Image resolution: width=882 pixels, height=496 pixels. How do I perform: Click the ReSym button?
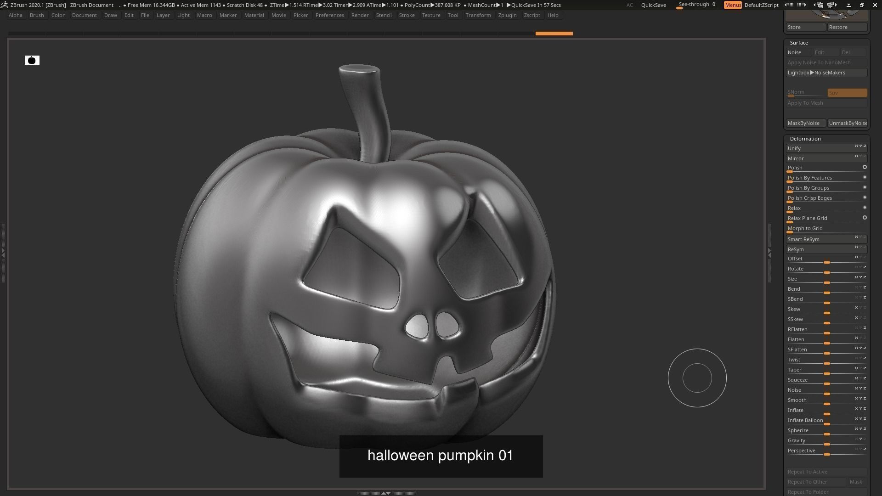(826, 249)
